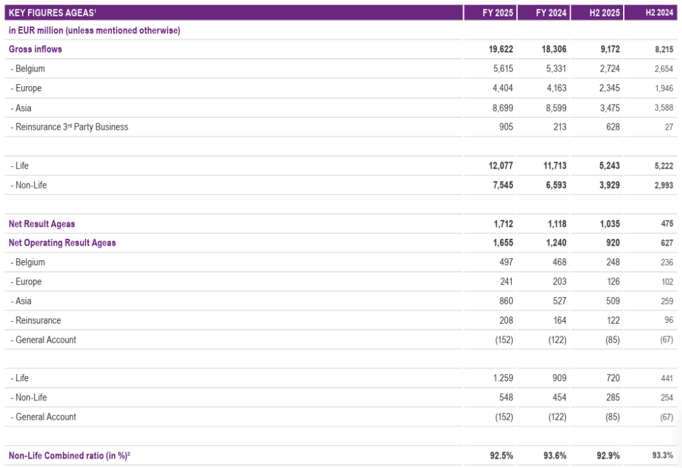Select Net Result H2 2025 value 1,035
This screenshot has width=682, height=468.
pyautogui.click(x=610, y=224)
